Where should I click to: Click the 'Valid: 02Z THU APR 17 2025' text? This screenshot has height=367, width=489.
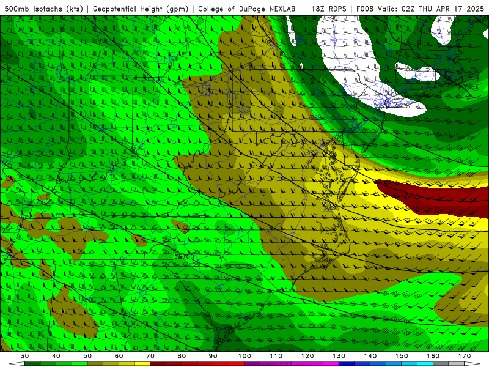pos(431,9)
